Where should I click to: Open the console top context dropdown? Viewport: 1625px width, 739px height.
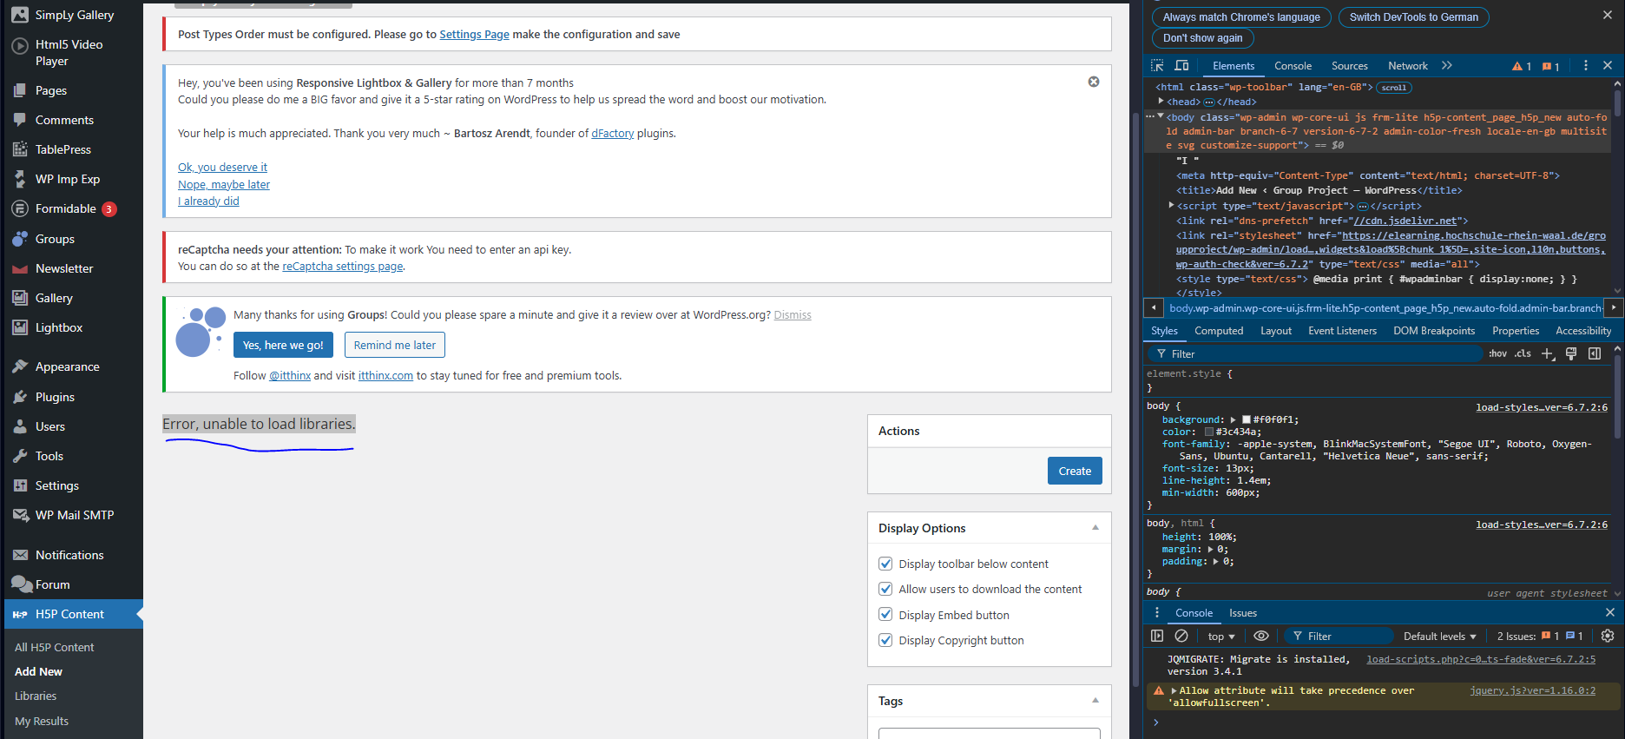tap(1220, 637)
